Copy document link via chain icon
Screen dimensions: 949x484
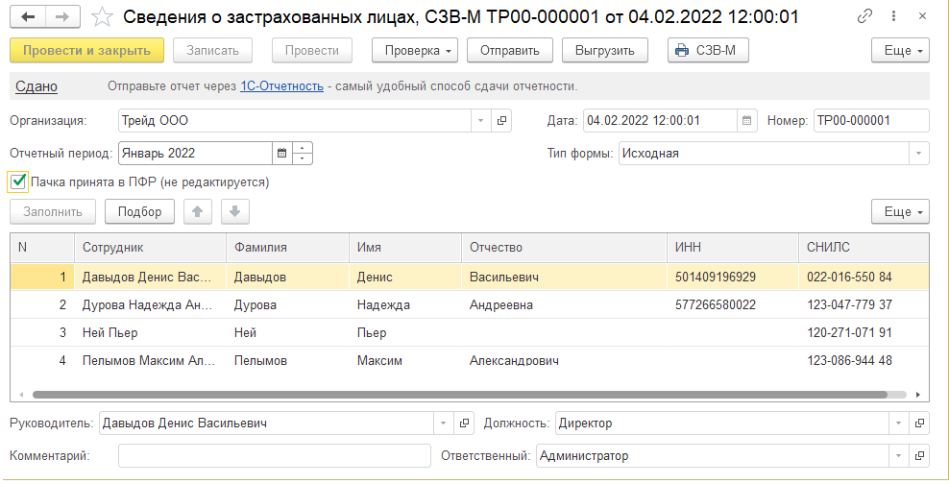[x=865, y=16]
